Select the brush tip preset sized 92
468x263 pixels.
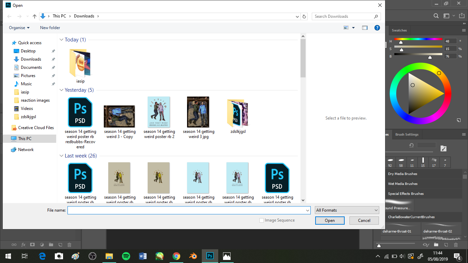point(390,162)
